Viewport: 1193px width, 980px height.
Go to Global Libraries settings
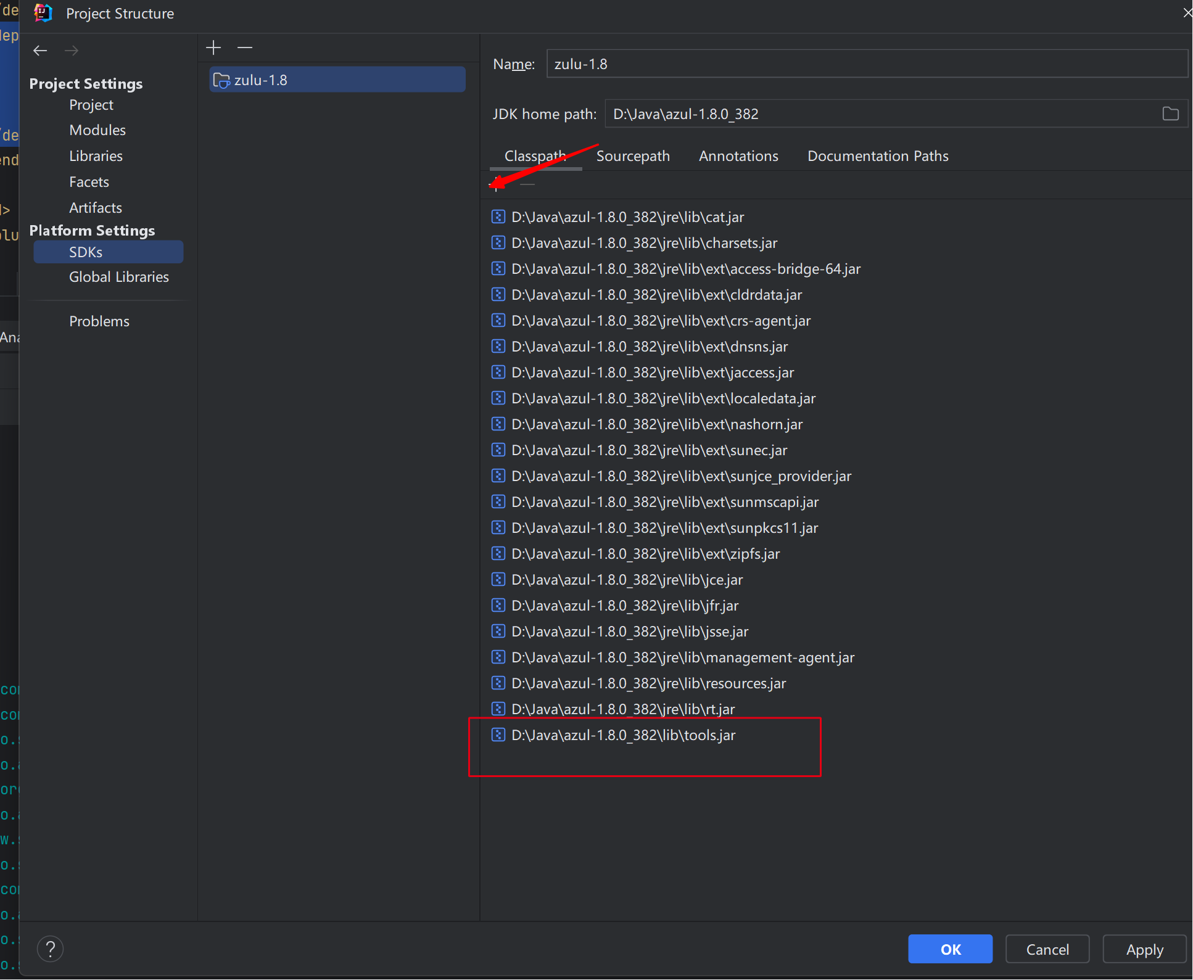[118, 277]
